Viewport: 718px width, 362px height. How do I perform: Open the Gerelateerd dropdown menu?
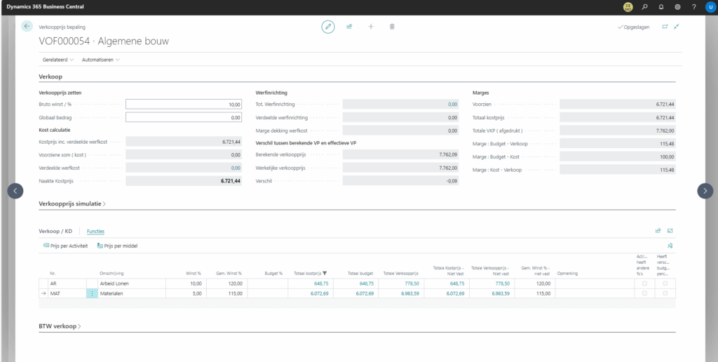coord(58,60)
